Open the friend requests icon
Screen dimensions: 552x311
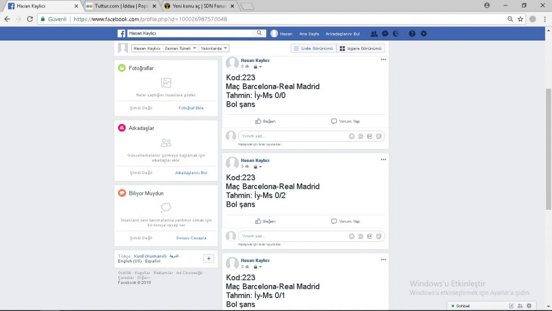[374, 34]
